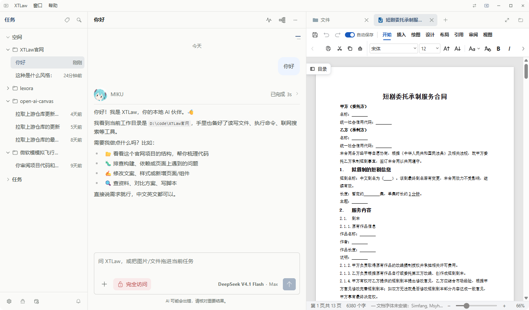Clear formatting with the eraser A icon
This screenshot has height=310, width=529.
click(x=488, y=48)
